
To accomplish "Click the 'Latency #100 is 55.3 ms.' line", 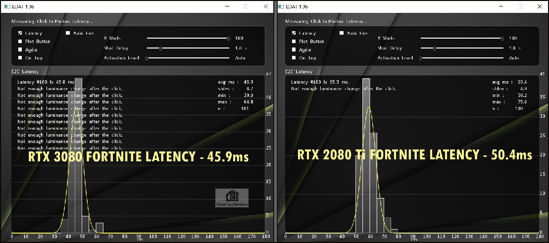I will (320, 82).
